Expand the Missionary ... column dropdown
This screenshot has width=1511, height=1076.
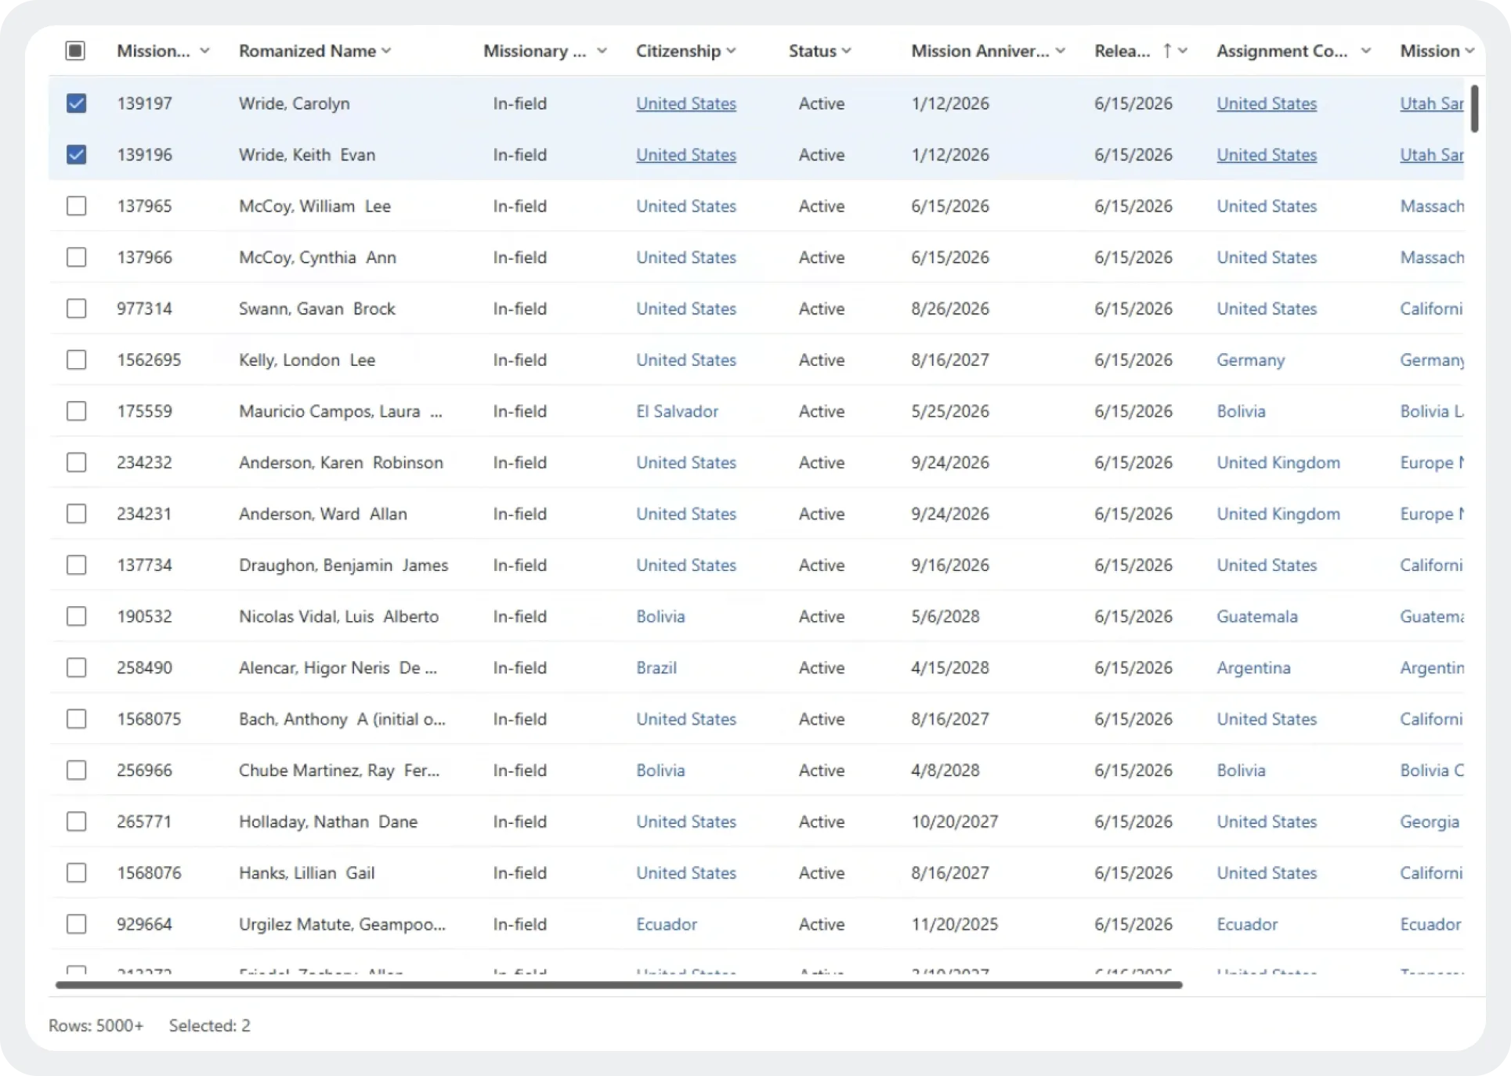click(x=602, y=51)
